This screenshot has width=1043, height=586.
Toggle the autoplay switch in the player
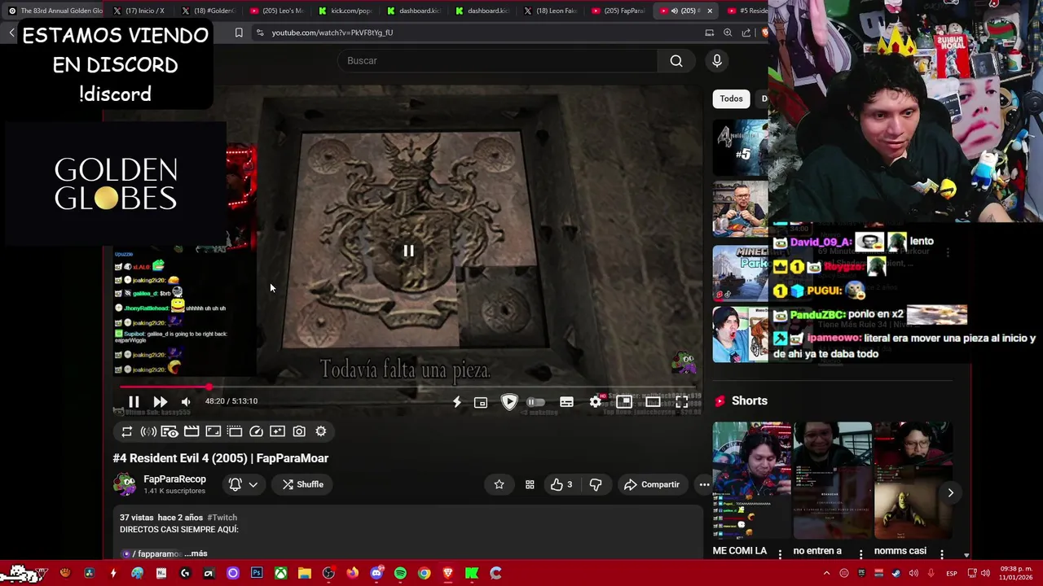tap(535, 402)
